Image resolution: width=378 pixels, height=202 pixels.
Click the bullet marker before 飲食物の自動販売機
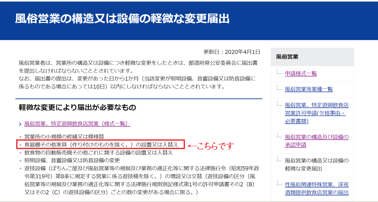[20, 153]
